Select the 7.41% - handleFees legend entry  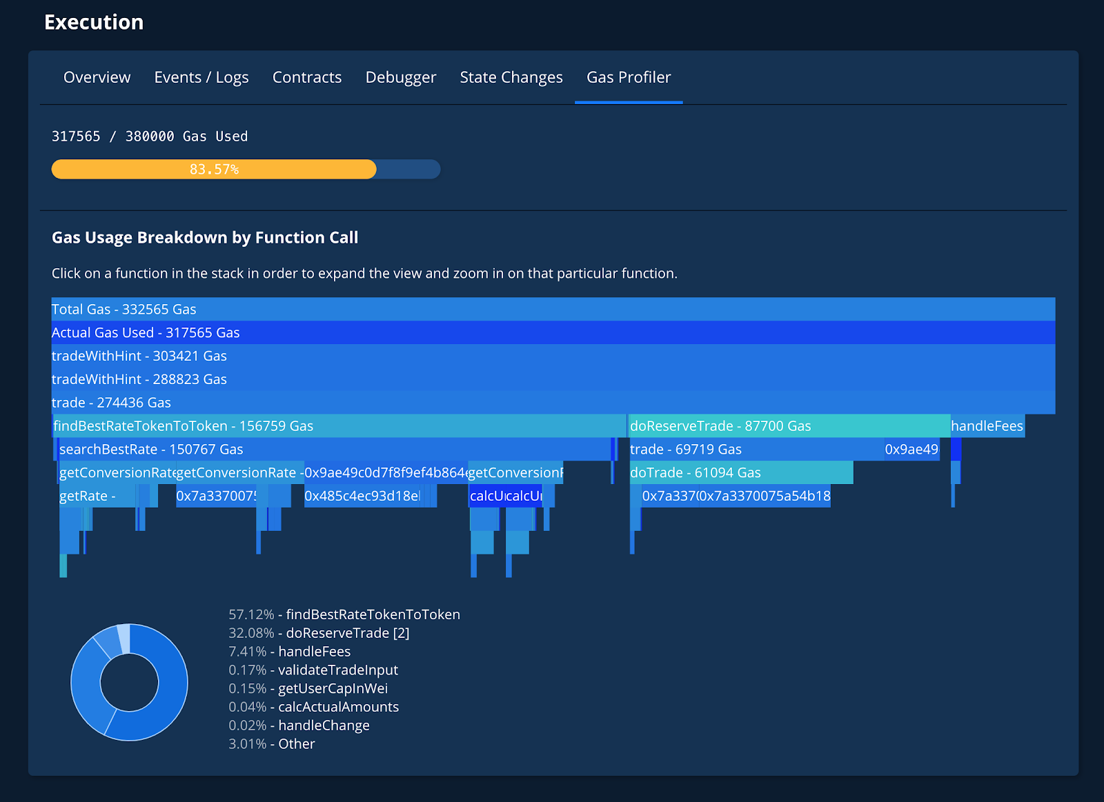tap(290, 652)
